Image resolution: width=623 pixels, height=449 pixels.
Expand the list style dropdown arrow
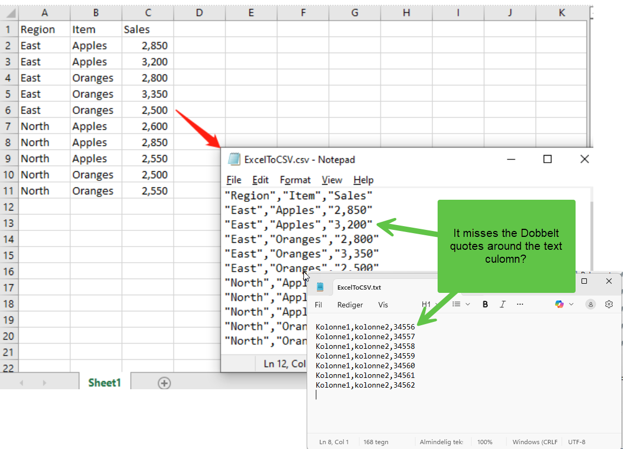[x=468, y=305]
